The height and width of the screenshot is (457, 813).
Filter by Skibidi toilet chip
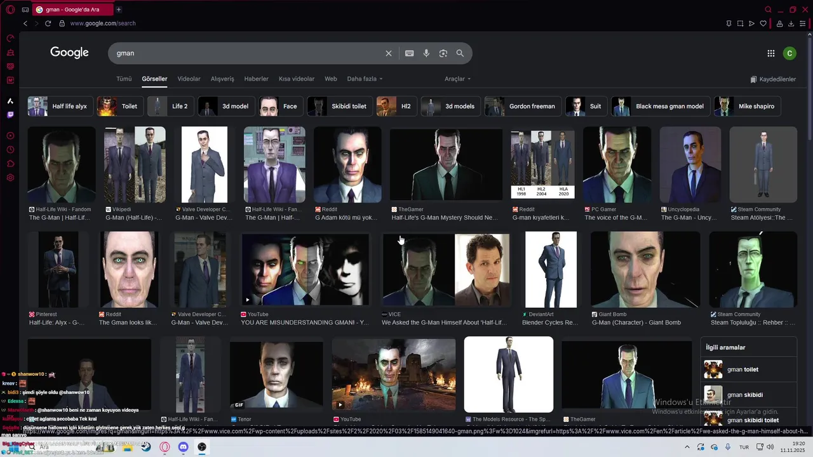340,106
